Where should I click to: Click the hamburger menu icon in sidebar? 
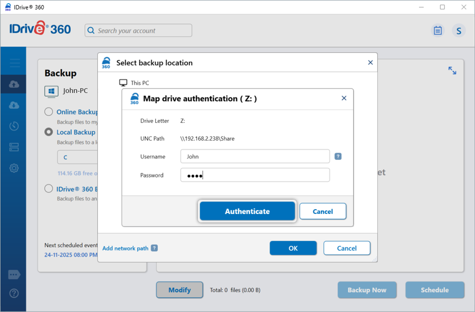pyautogui.click(x=14, y=63)
